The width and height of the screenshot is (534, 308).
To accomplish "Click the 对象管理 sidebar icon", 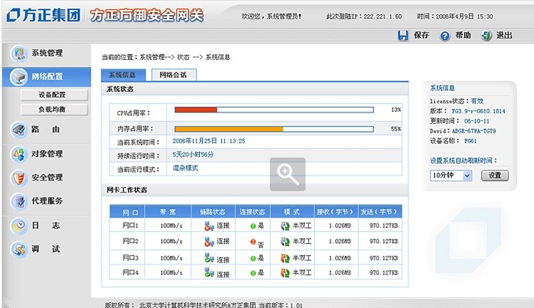I will coord(19,154).
